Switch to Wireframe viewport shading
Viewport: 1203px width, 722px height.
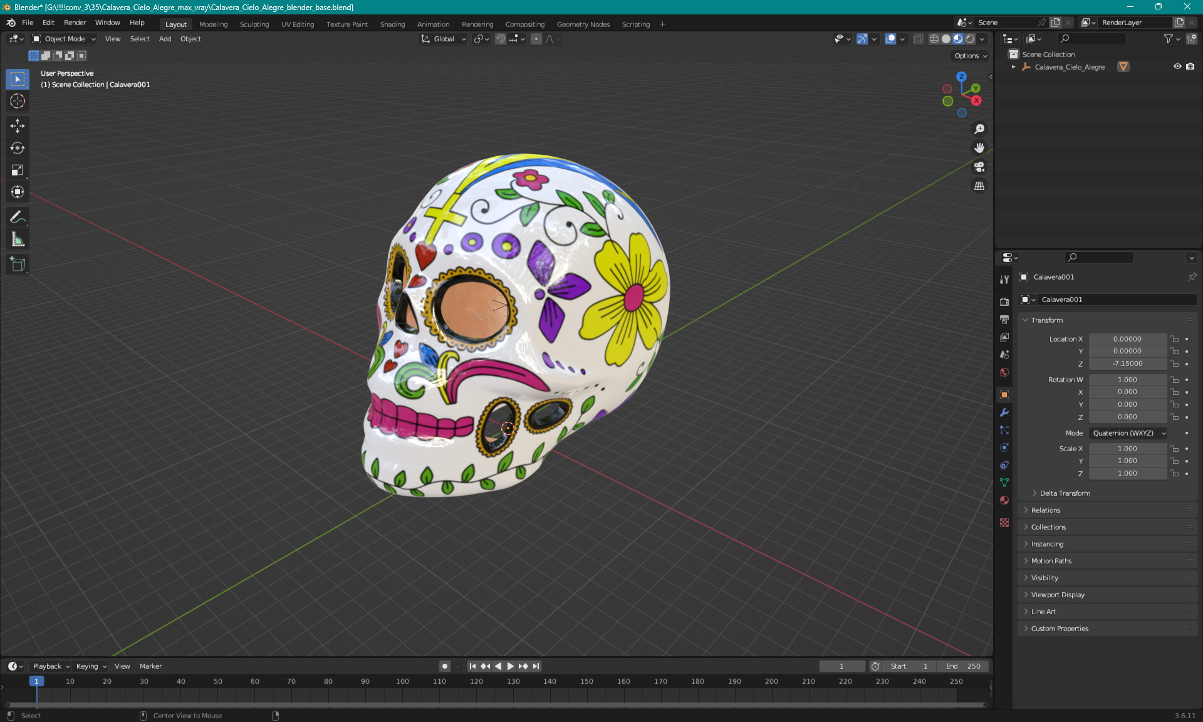tap(934, 39)
